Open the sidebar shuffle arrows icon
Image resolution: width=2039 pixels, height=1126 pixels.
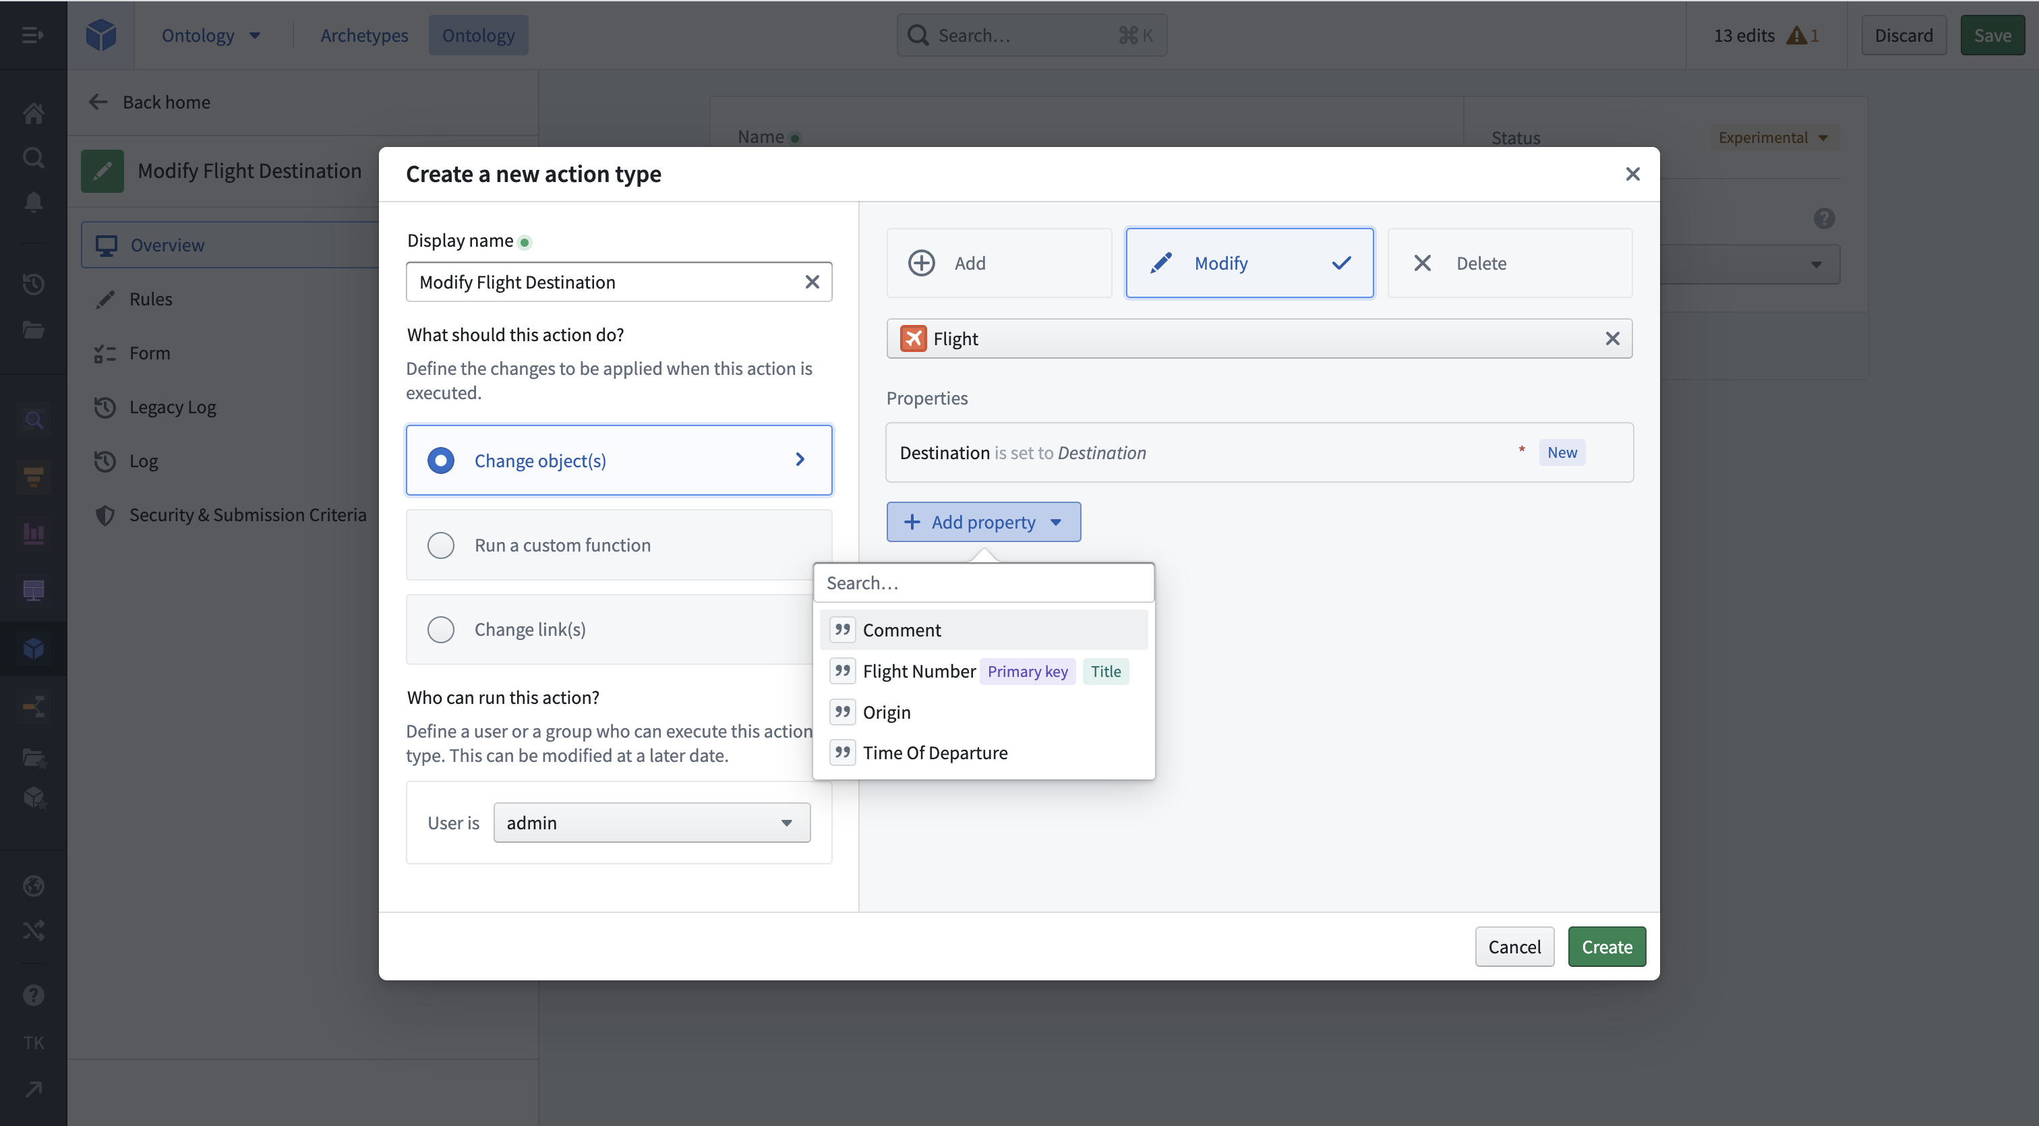pyautogui.click(x=33, y=930)
